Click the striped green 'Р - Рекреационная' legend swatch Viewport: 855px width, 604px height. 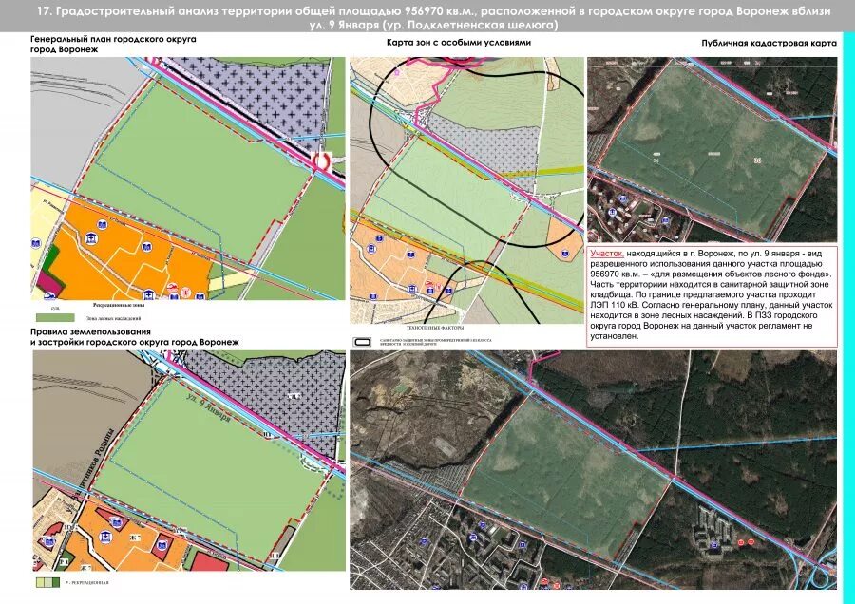point(47,582)
